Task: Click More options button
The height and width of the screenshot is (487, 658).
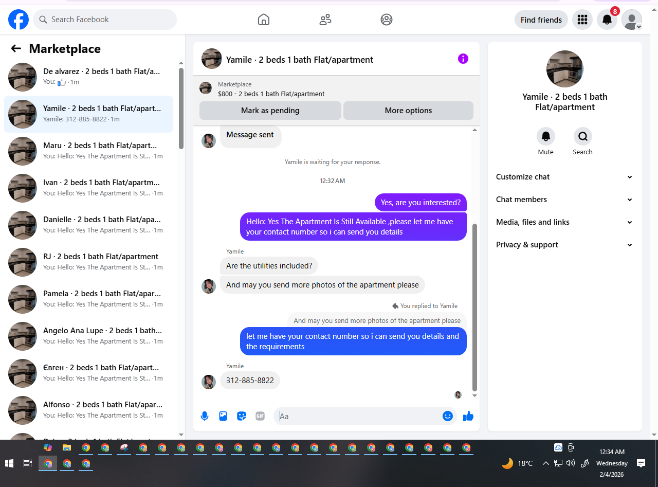Action: click(x=408, y=111)
